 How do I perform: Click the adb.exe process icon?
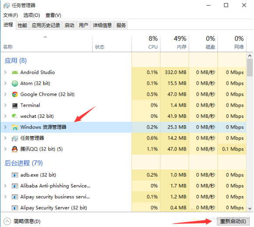[x=15, y=175]
